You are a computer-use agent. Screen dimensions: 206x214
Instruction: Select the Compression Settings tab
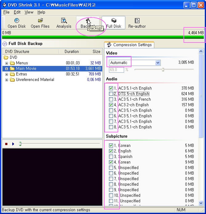point(129,45)
